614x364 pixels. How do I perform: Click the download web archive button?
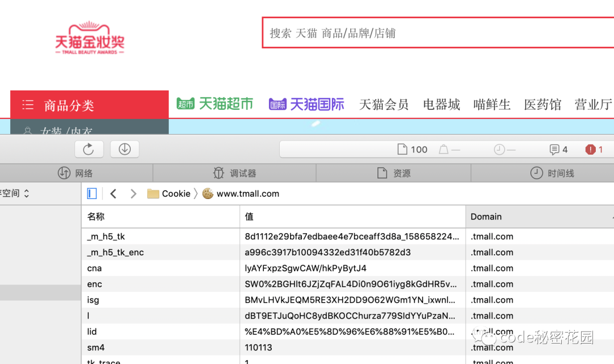[x=125, y=149]
